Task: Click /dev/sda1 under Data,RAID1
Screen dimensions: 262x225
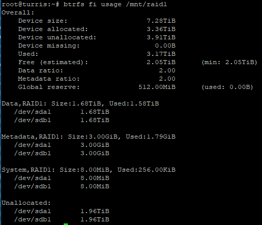Action: 33,112
